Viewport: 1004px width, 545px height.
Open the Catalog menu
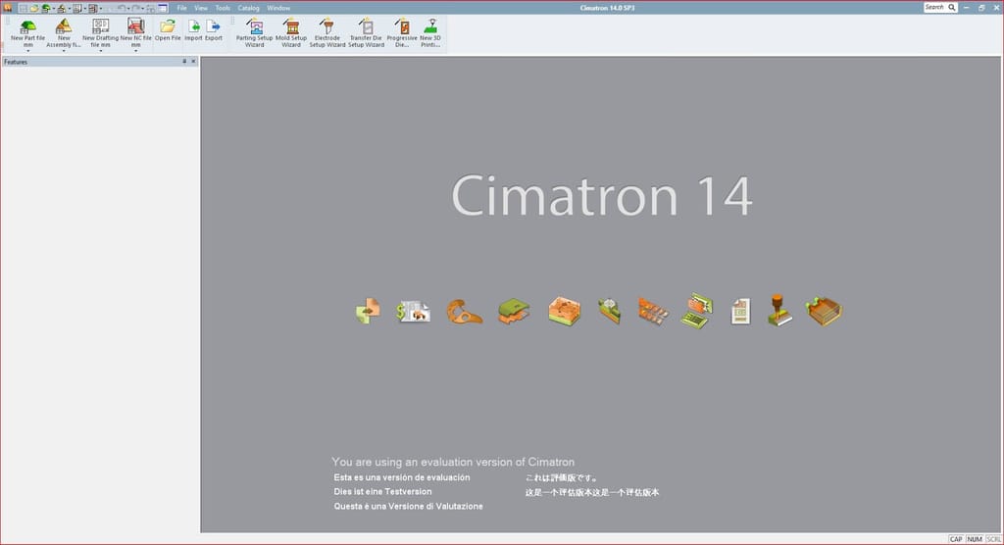(248, 8)
